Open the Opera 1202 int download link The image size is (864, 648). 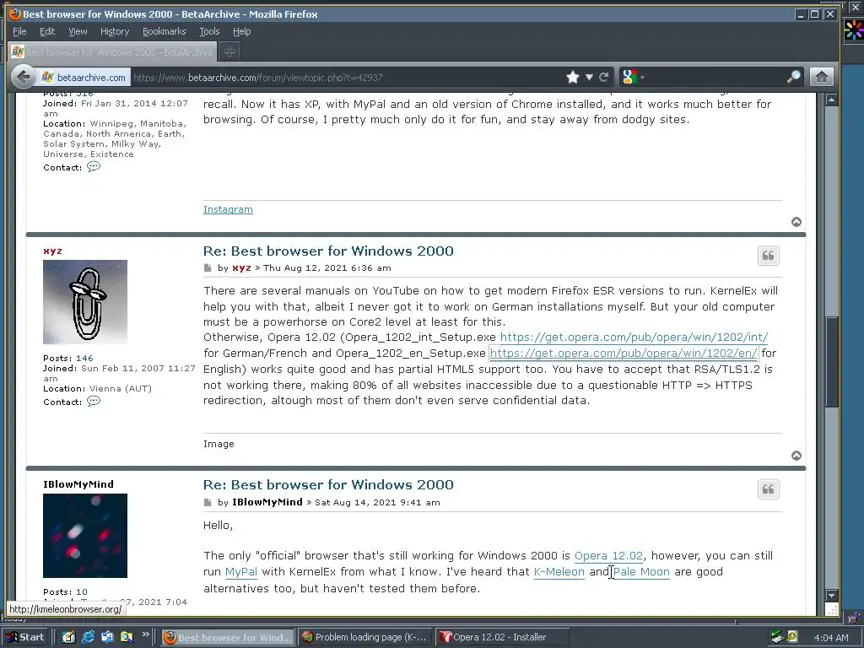coord(634,337)
